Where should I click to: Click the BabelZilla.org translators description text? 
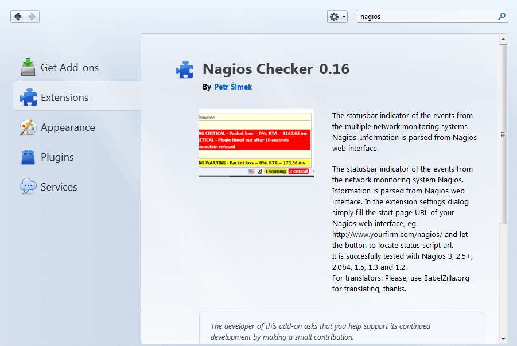(x=401, y=278)
